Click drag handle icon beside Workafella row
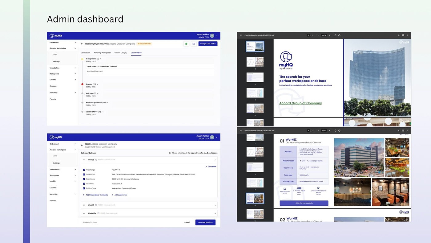This screenshot has height=243, width=431. click(x=84, y=213)
